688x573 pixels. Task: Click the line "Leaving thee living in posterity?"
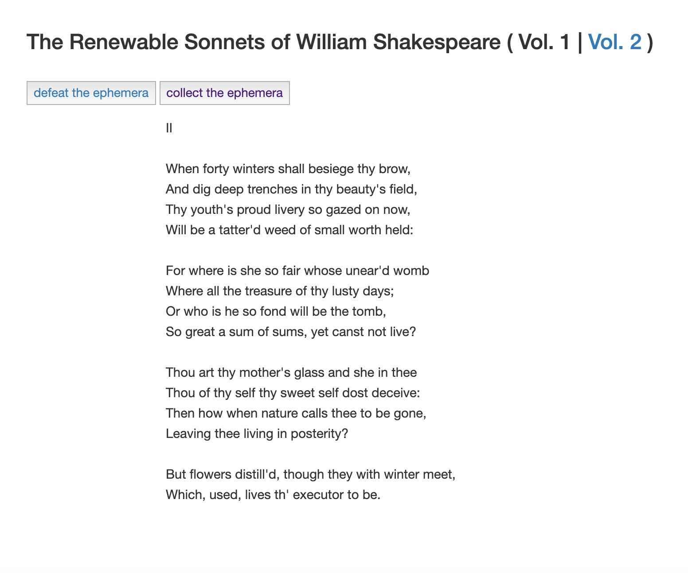coord(257,434)
